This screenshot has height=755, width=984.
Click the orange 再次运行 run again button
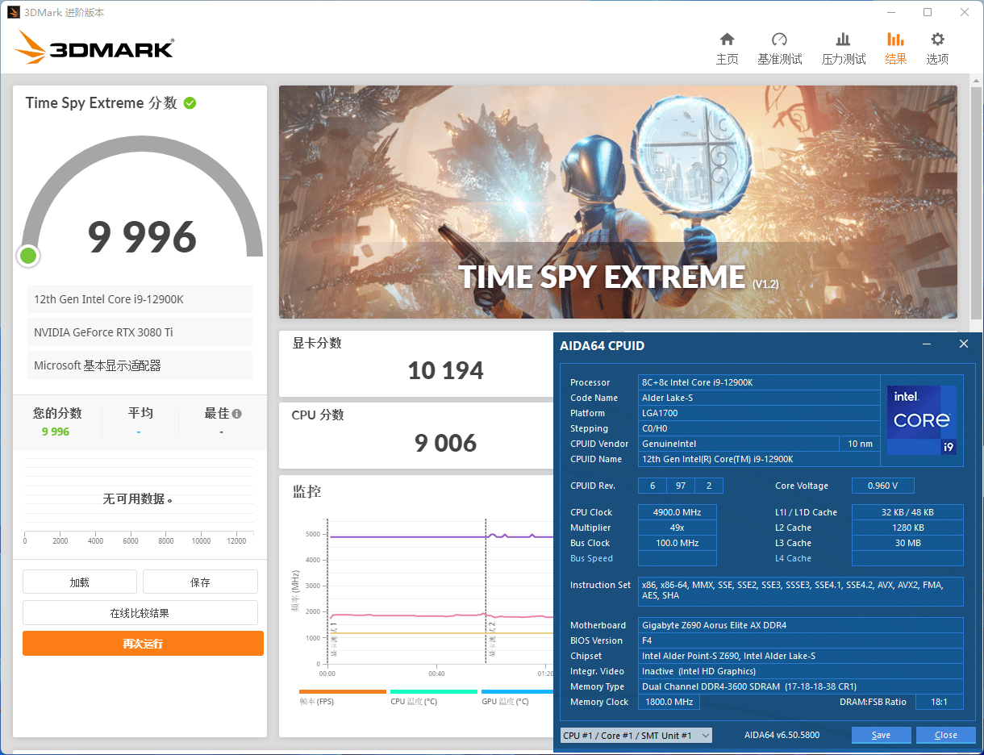(x=143, y=643)
